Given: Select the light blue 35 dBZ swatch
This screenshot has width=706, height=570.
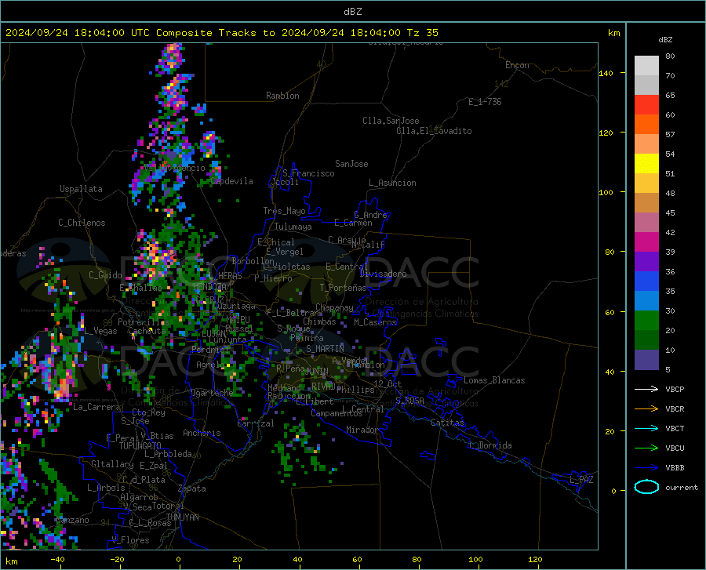Looking at the screenshot, I should point(646,301).
